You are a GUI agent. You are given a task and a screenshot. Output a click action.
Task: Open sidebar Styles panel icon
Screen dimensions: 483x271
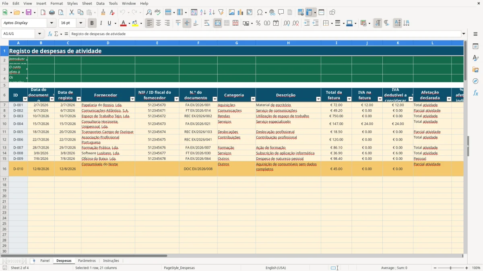point(475,58)
